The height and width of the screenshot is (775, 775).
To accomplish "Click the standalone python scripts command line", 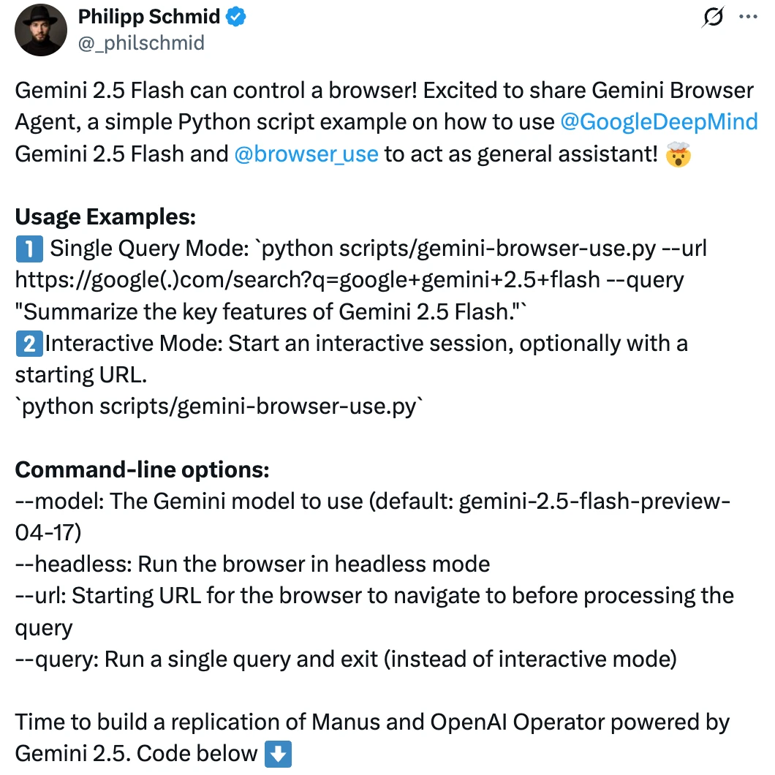I will pyautogui.click(x=219, y=407).
